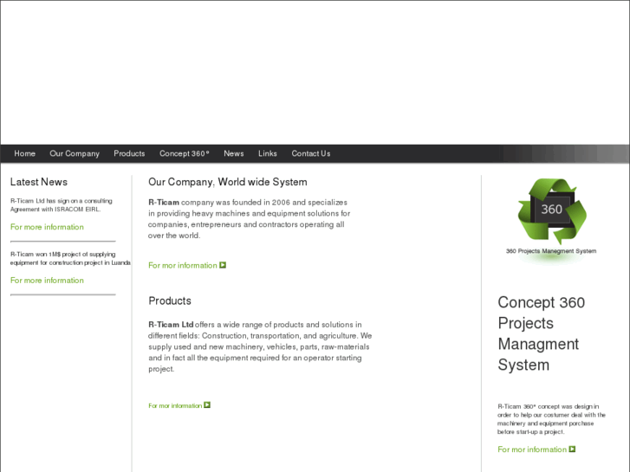
Task: Click arrow icon beside Concept 360 info link
Action: click(x=572, y=449)
